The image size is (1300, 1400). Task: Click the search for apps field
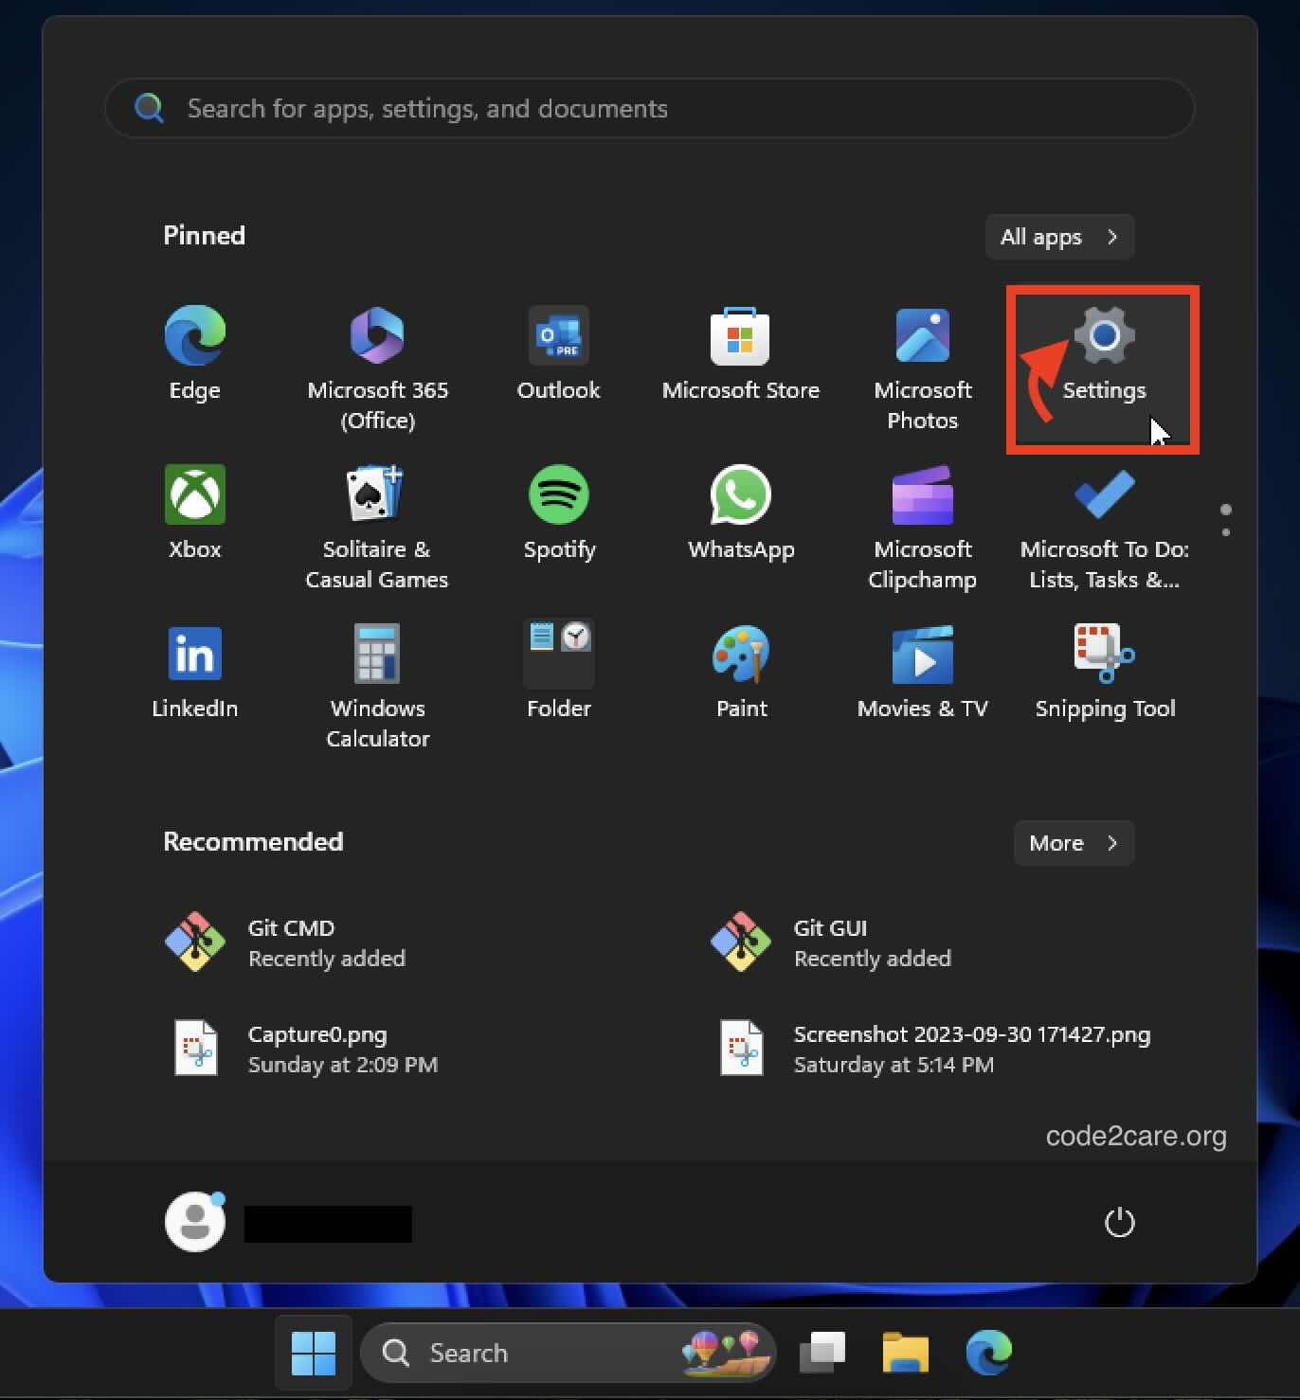point(650,108)
